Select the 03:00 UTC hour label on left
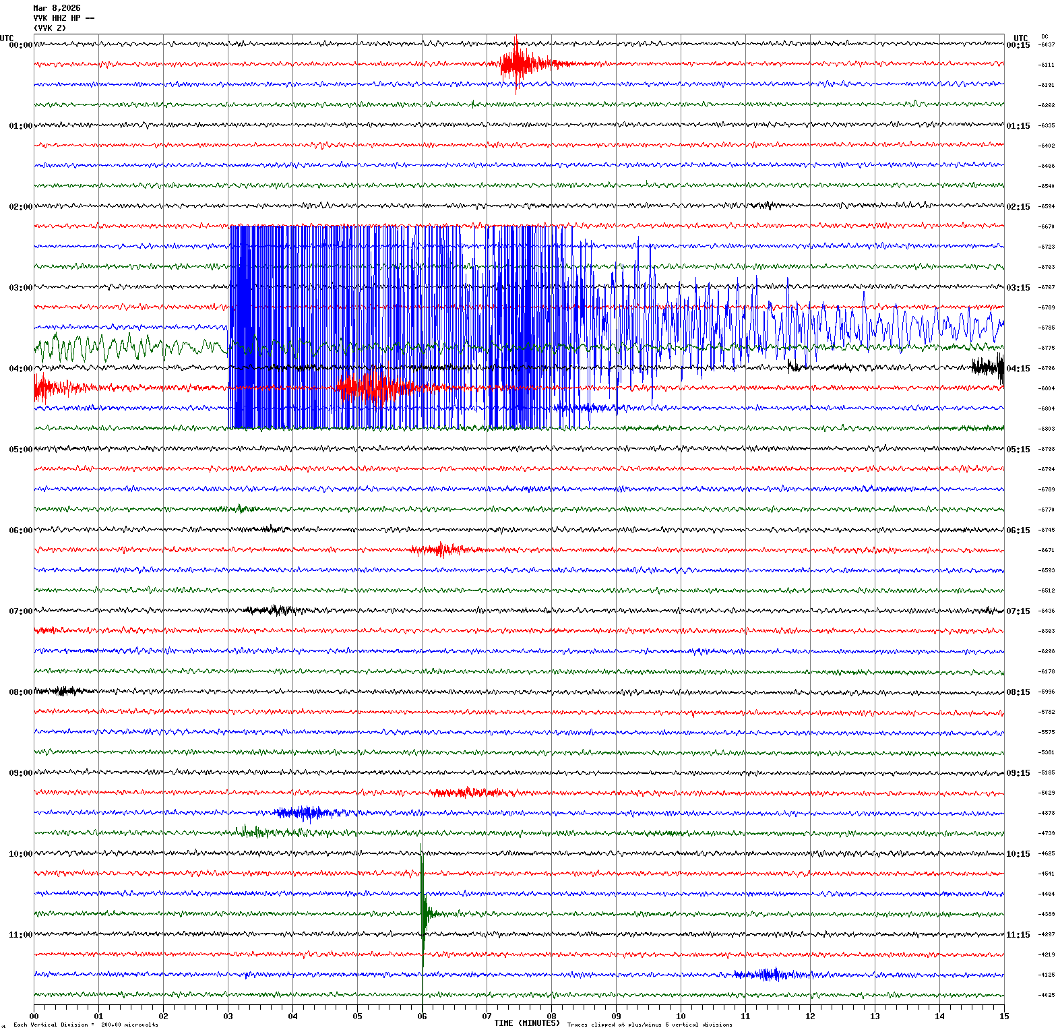 pyautogui.click(x=20, y=288)
